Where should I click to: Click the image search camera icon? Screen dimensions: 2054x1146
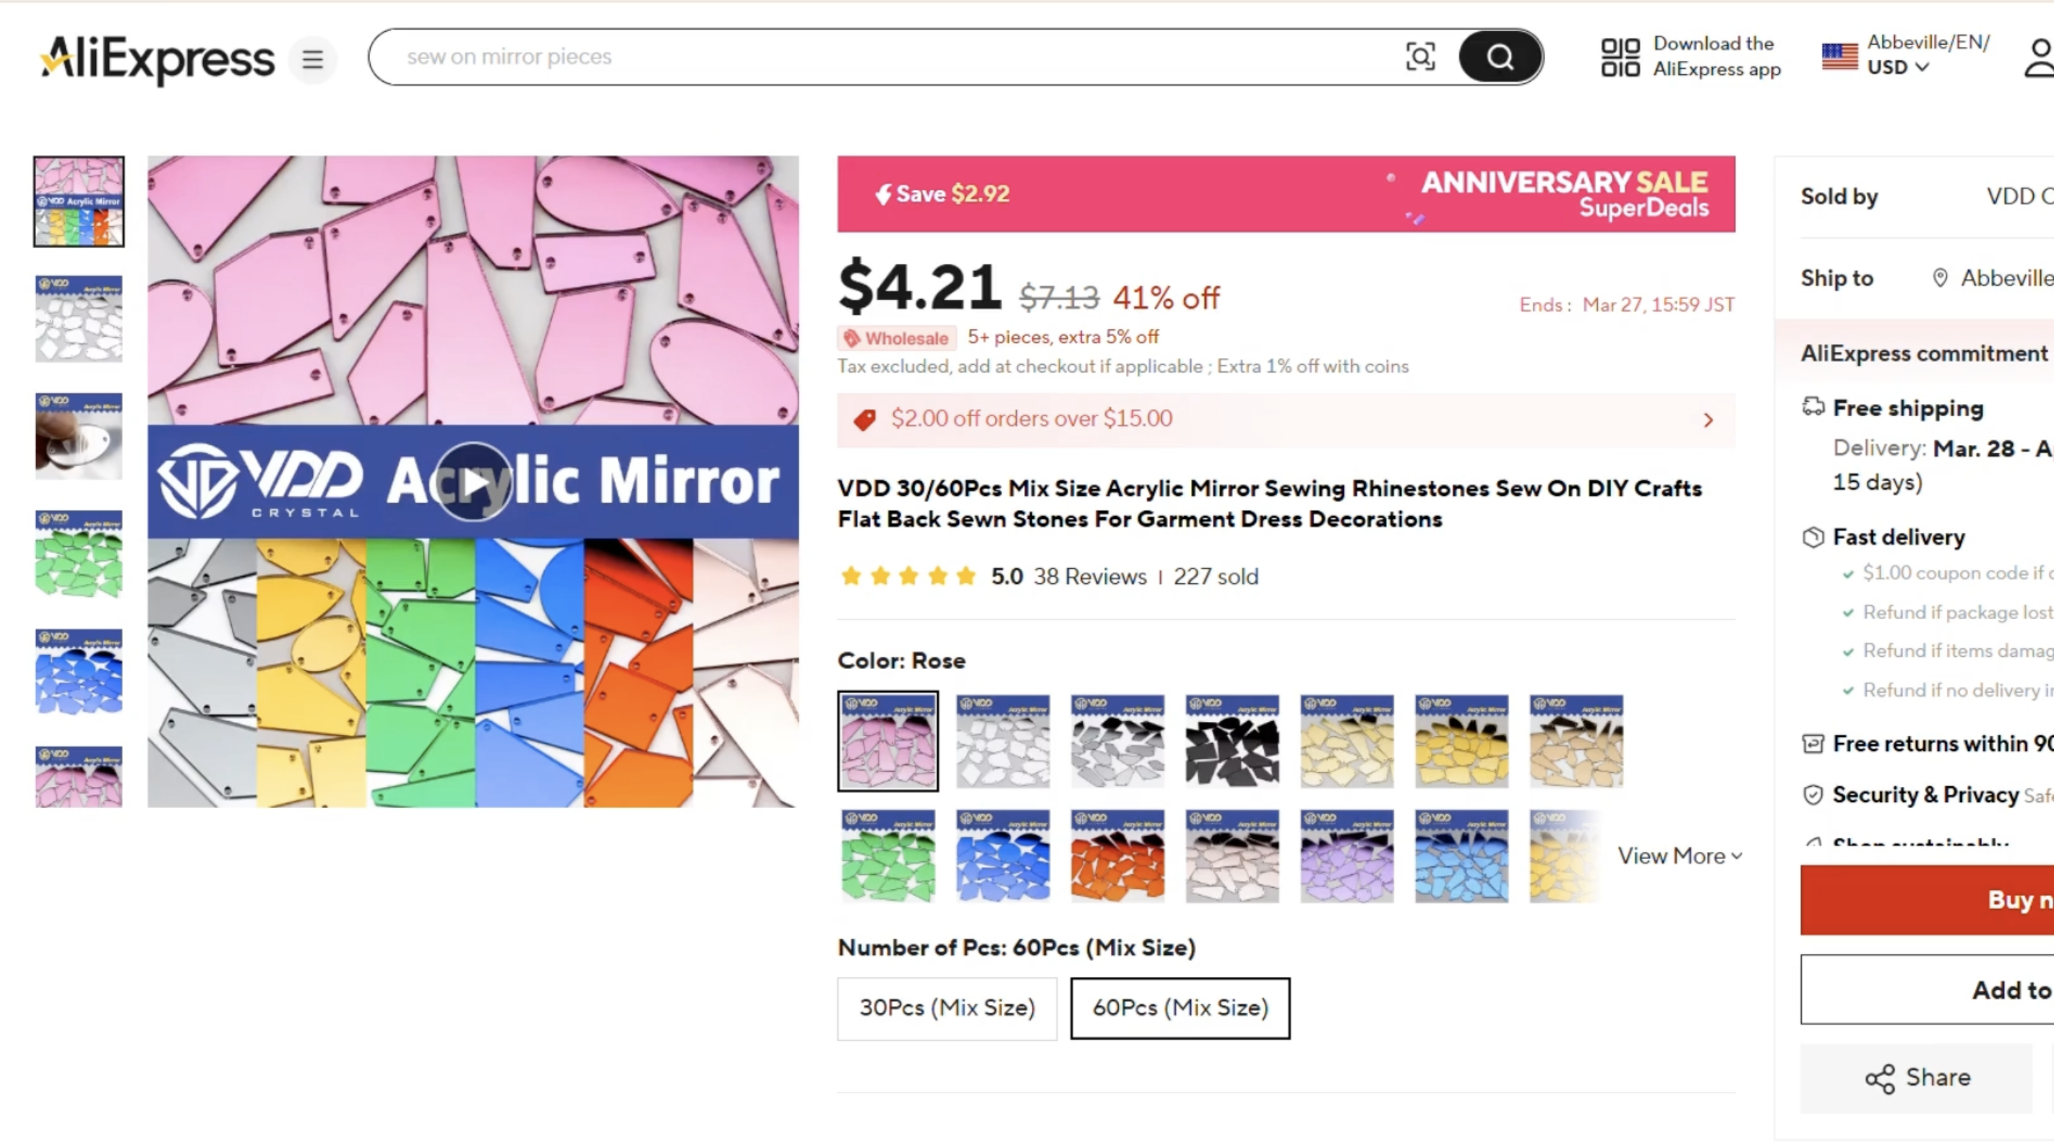[1419, 57]
